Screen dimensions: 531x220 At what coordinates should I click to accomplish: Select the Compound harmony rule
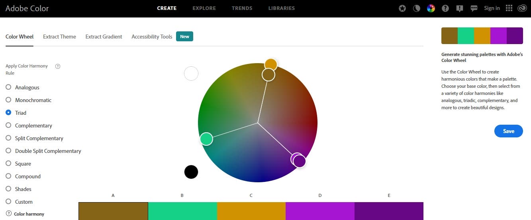(8, 176)
